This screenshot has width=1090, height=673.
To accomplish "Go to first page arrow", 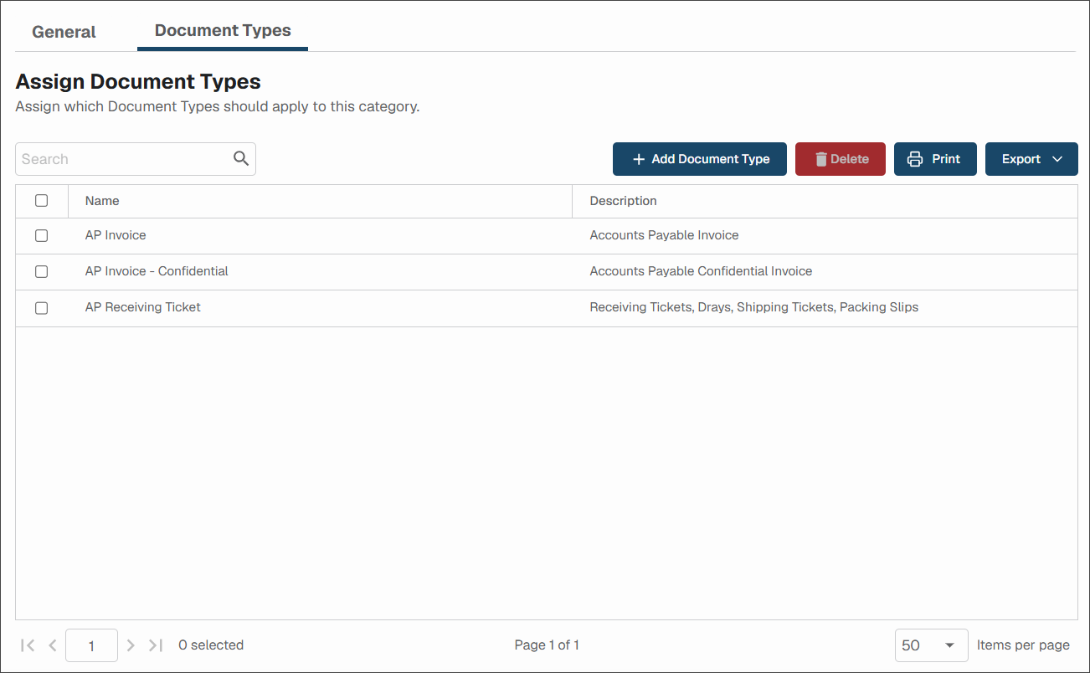I will [28, 645].
